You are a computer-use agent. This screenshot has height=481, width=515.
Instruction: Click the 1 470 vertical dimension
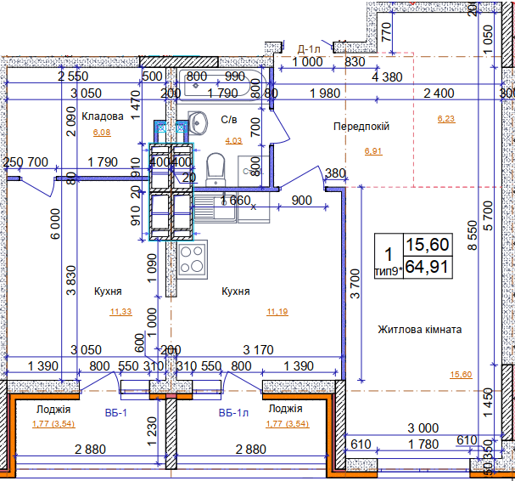tap(135, 105)
